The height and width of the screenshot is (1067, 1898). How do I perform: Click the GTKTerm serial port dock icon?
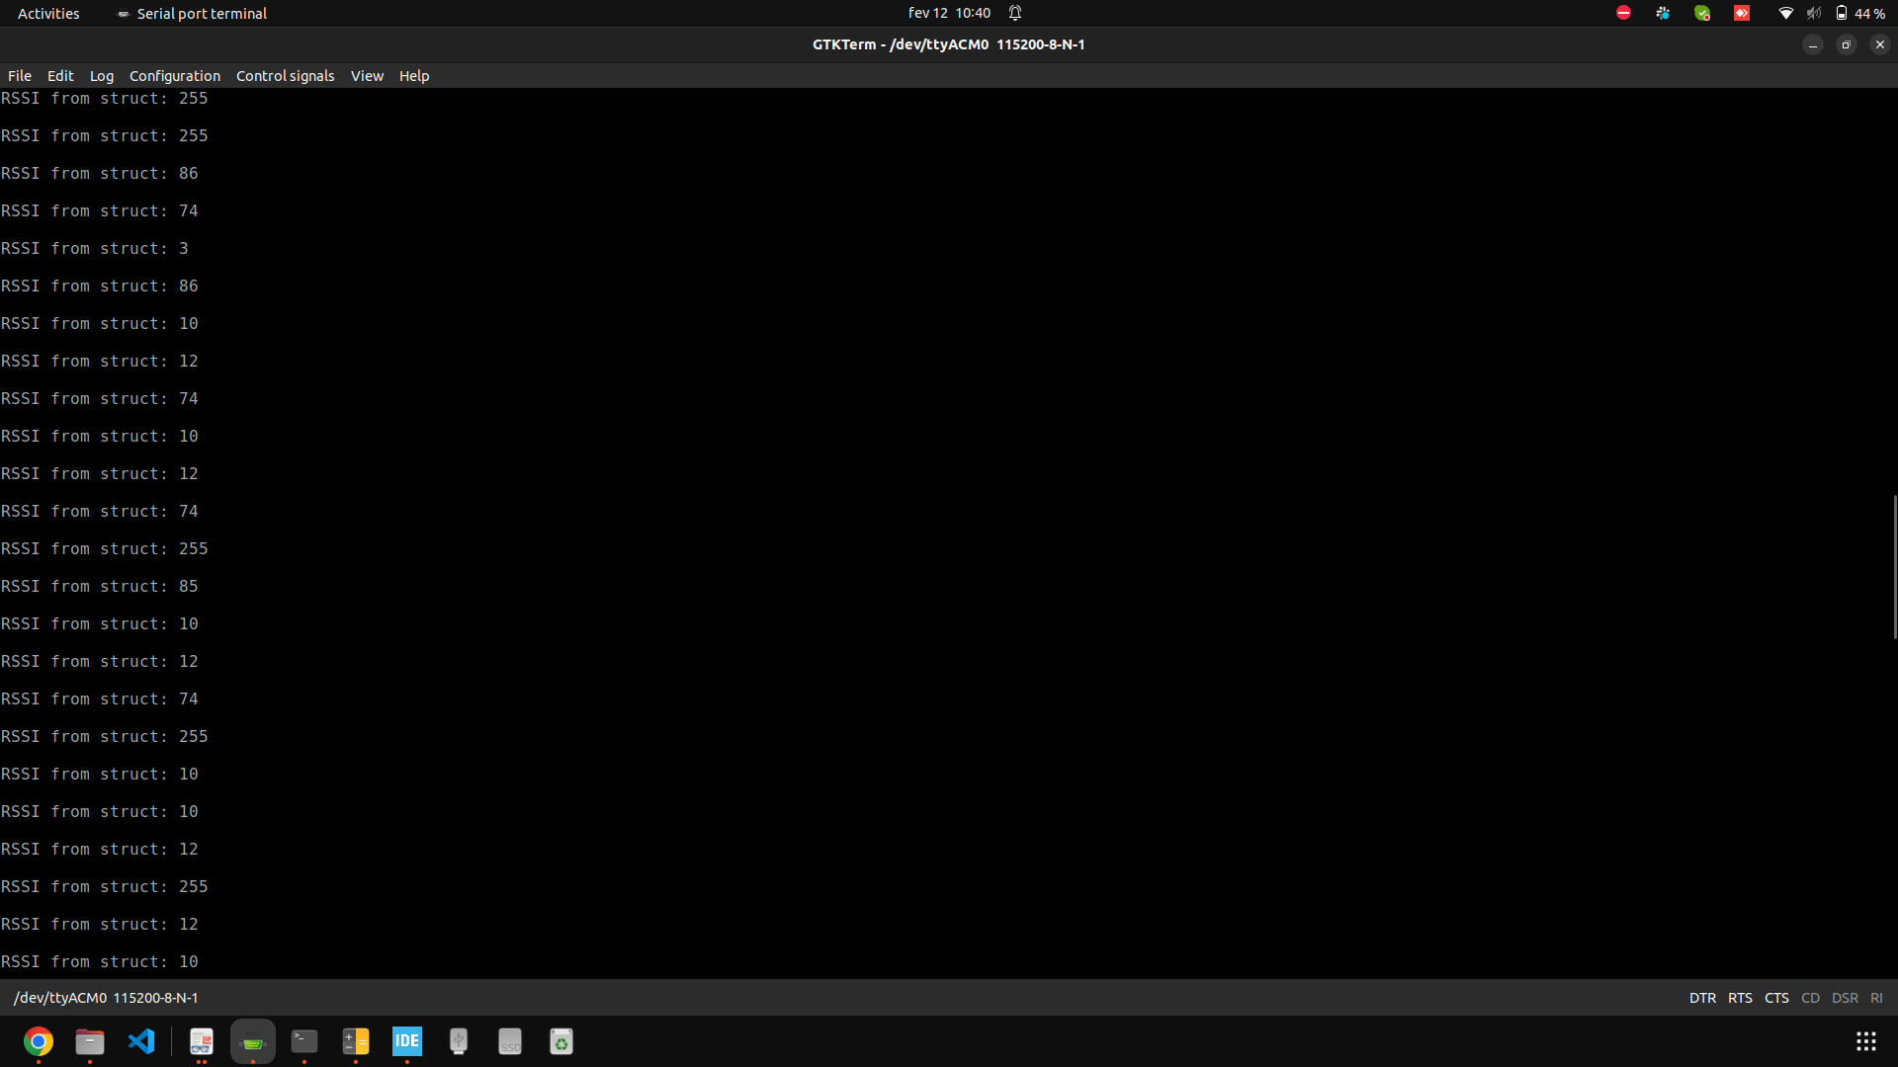[x=253, y=1041]
